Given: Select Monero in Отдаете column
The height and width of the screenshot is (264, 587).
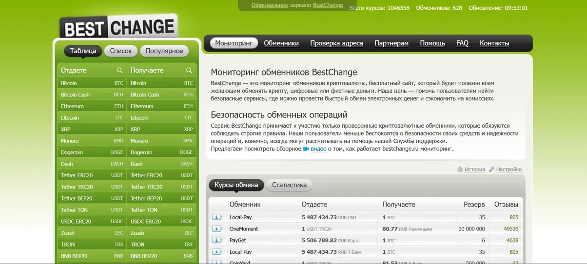Looking at the screenshot, I should [x=92, y=141].
